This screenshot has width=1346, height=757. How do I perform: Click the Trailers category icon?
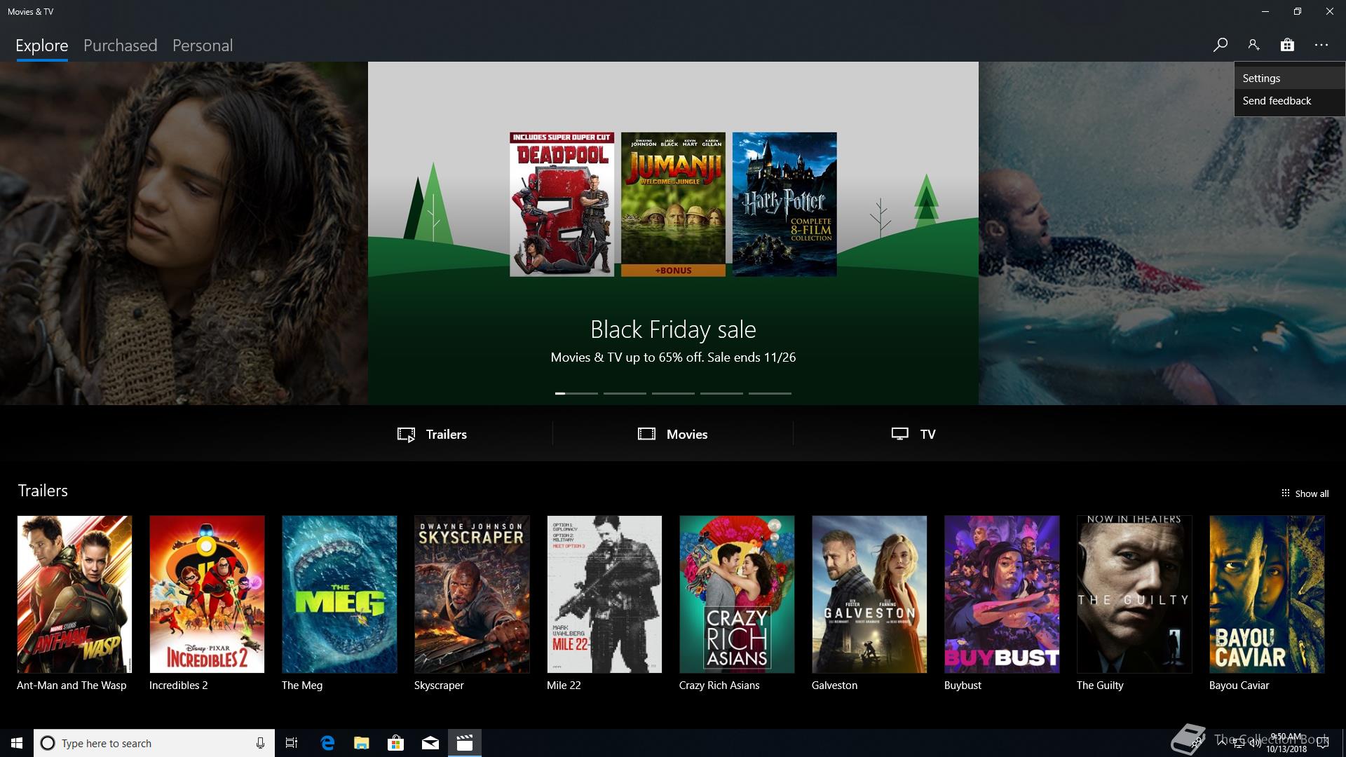[406, 435]
